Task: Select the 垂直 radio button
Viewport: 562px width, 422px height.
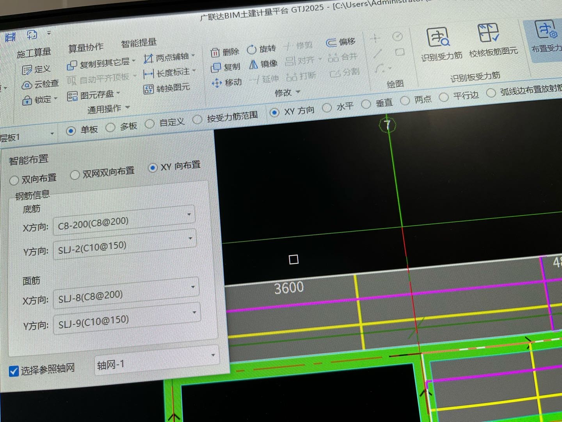Action: [x=366, y=104]
